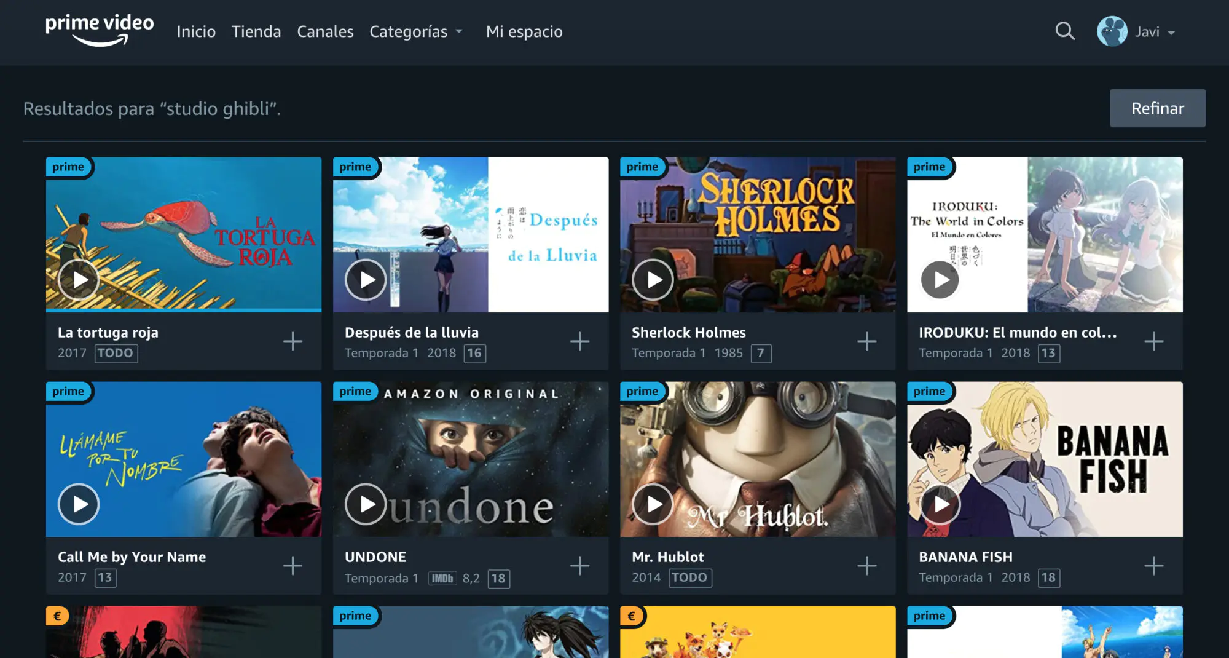Open BANANA FISH title link
The width and height of the screenshot is (1229, 658).
click(x=965, y=557)
